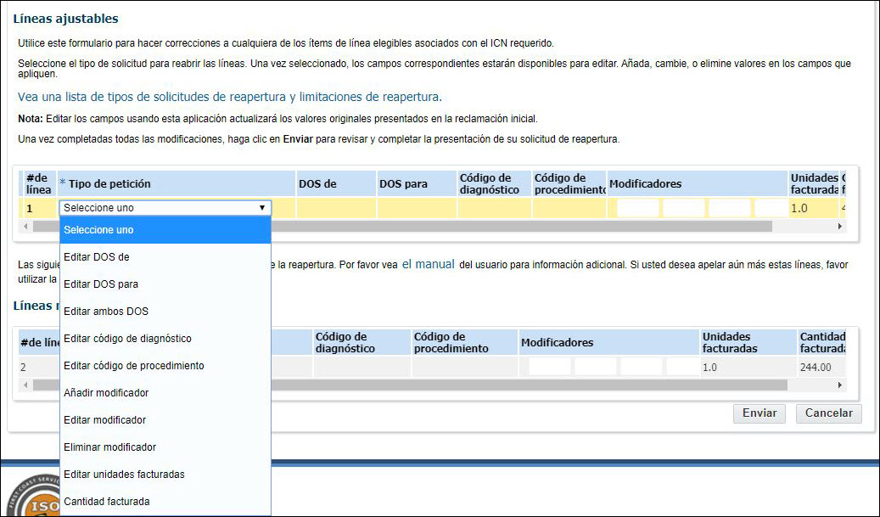
Task: Click the line number 2 cell
Action: [23, 368]
